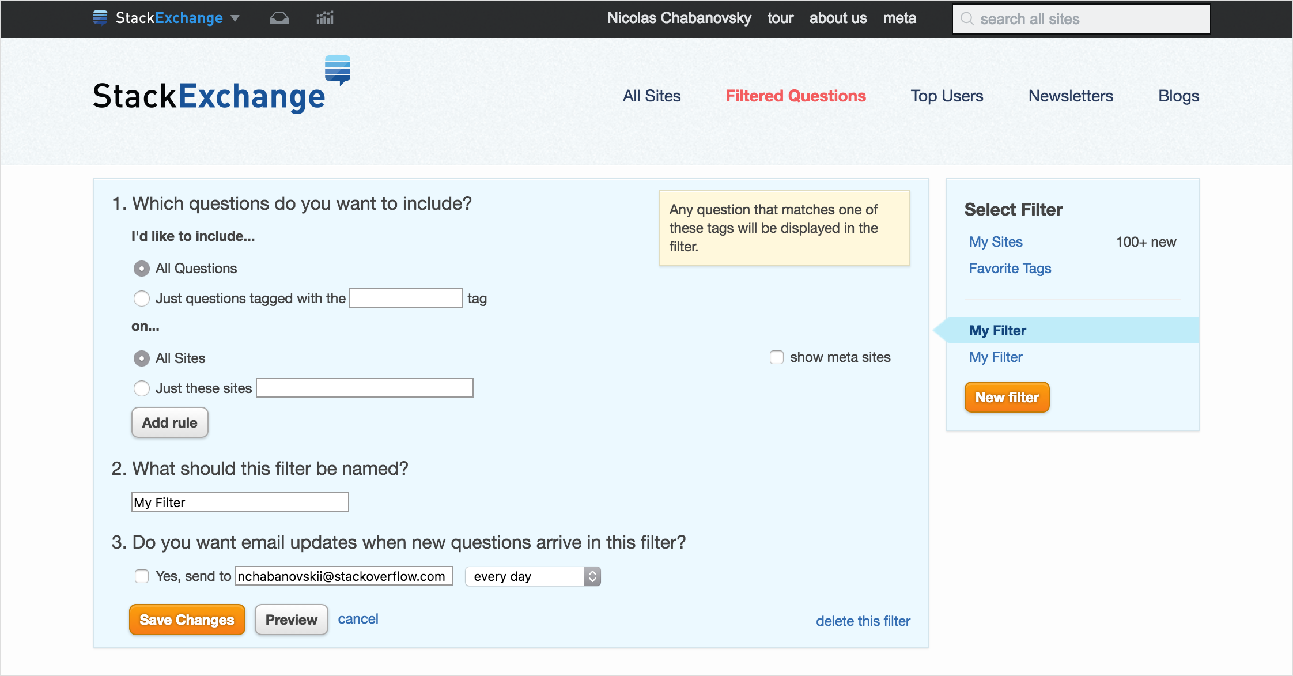
Task: Click the dropdown arrow on Stack Exchange nav
Action: coord(230,19)
